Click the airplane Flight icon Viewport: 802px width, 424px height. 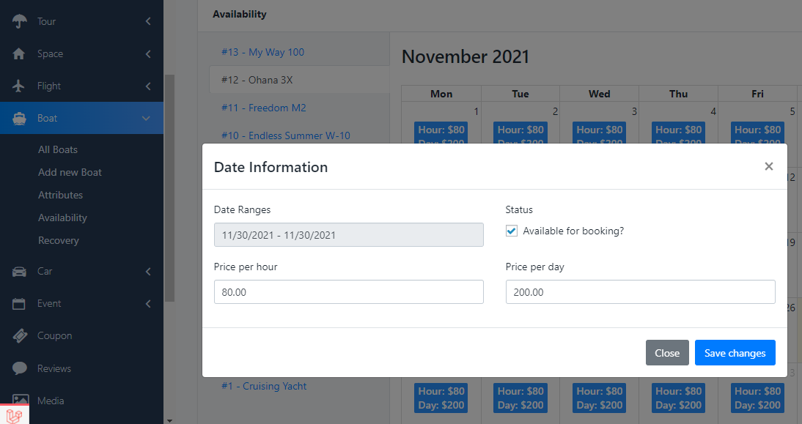[20, 86]
